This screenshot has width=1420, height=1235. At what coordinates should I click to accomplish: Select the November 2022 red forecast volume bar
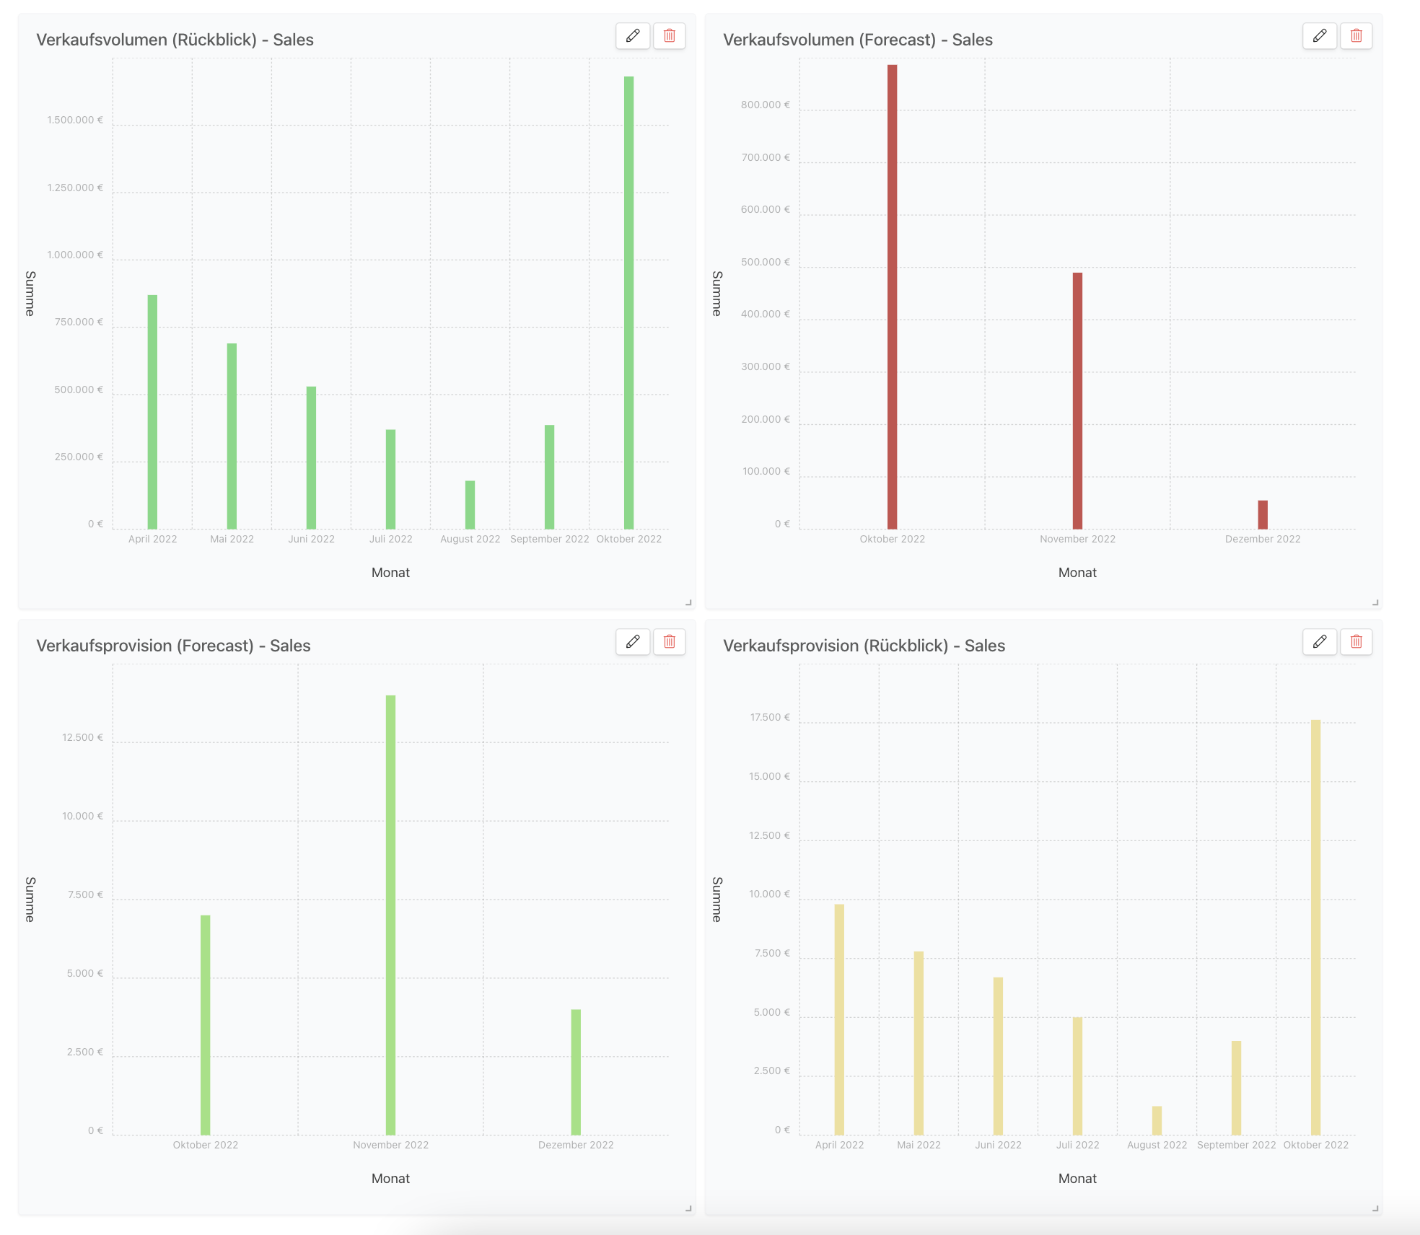1077,400
